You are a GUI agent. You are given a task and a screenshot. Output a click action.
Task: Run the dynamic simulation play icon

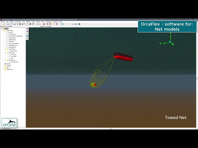pos(39,24)
